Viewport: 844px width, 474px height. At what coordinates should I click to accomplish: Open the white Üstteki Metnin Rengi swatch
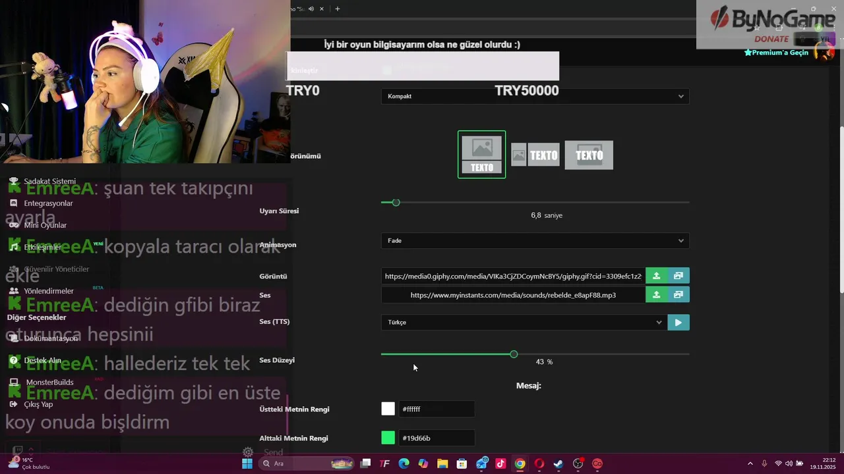pos(388,409)
